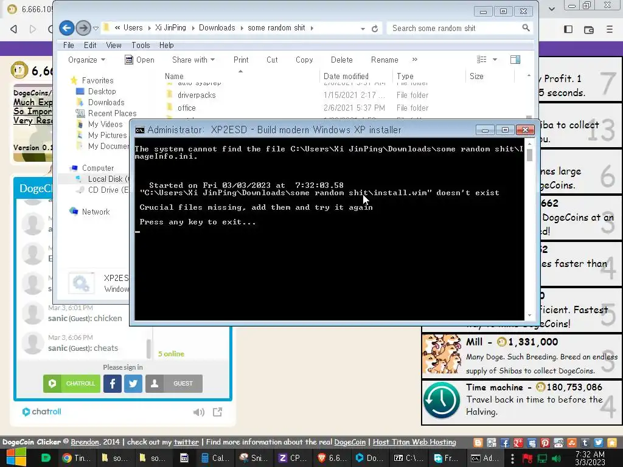This screenshot has width=623, height=467.
Task: Click the chat messages scrollbar
Action: click(149, 348)
